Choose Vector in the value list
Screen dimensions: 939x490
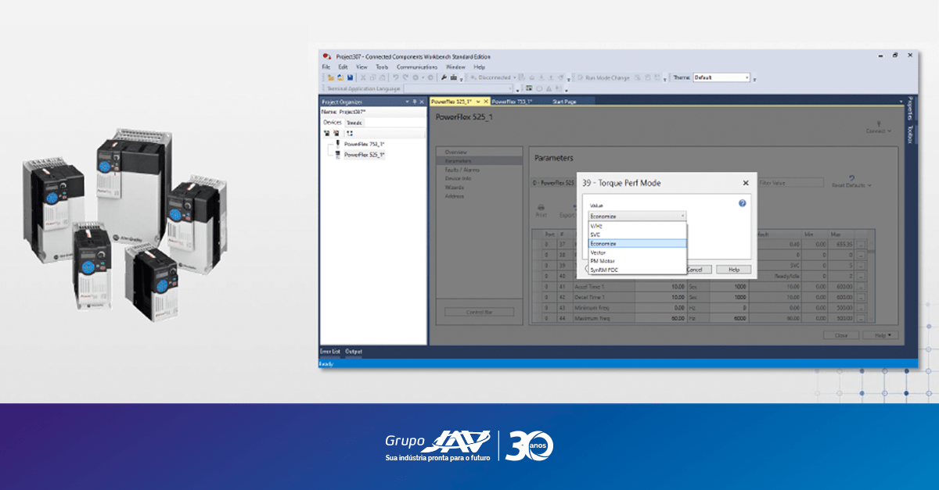coord(637,252)
